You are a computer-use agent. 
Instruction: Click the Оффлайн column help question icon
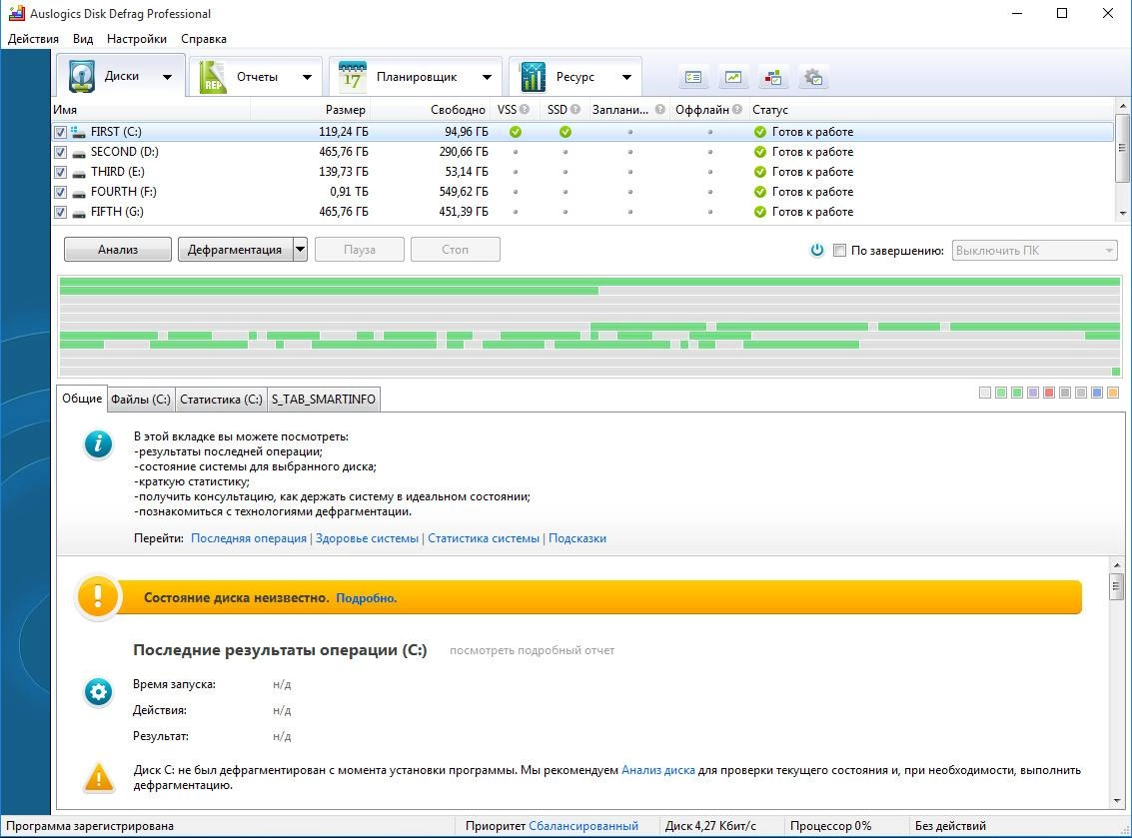coord(737,110)
